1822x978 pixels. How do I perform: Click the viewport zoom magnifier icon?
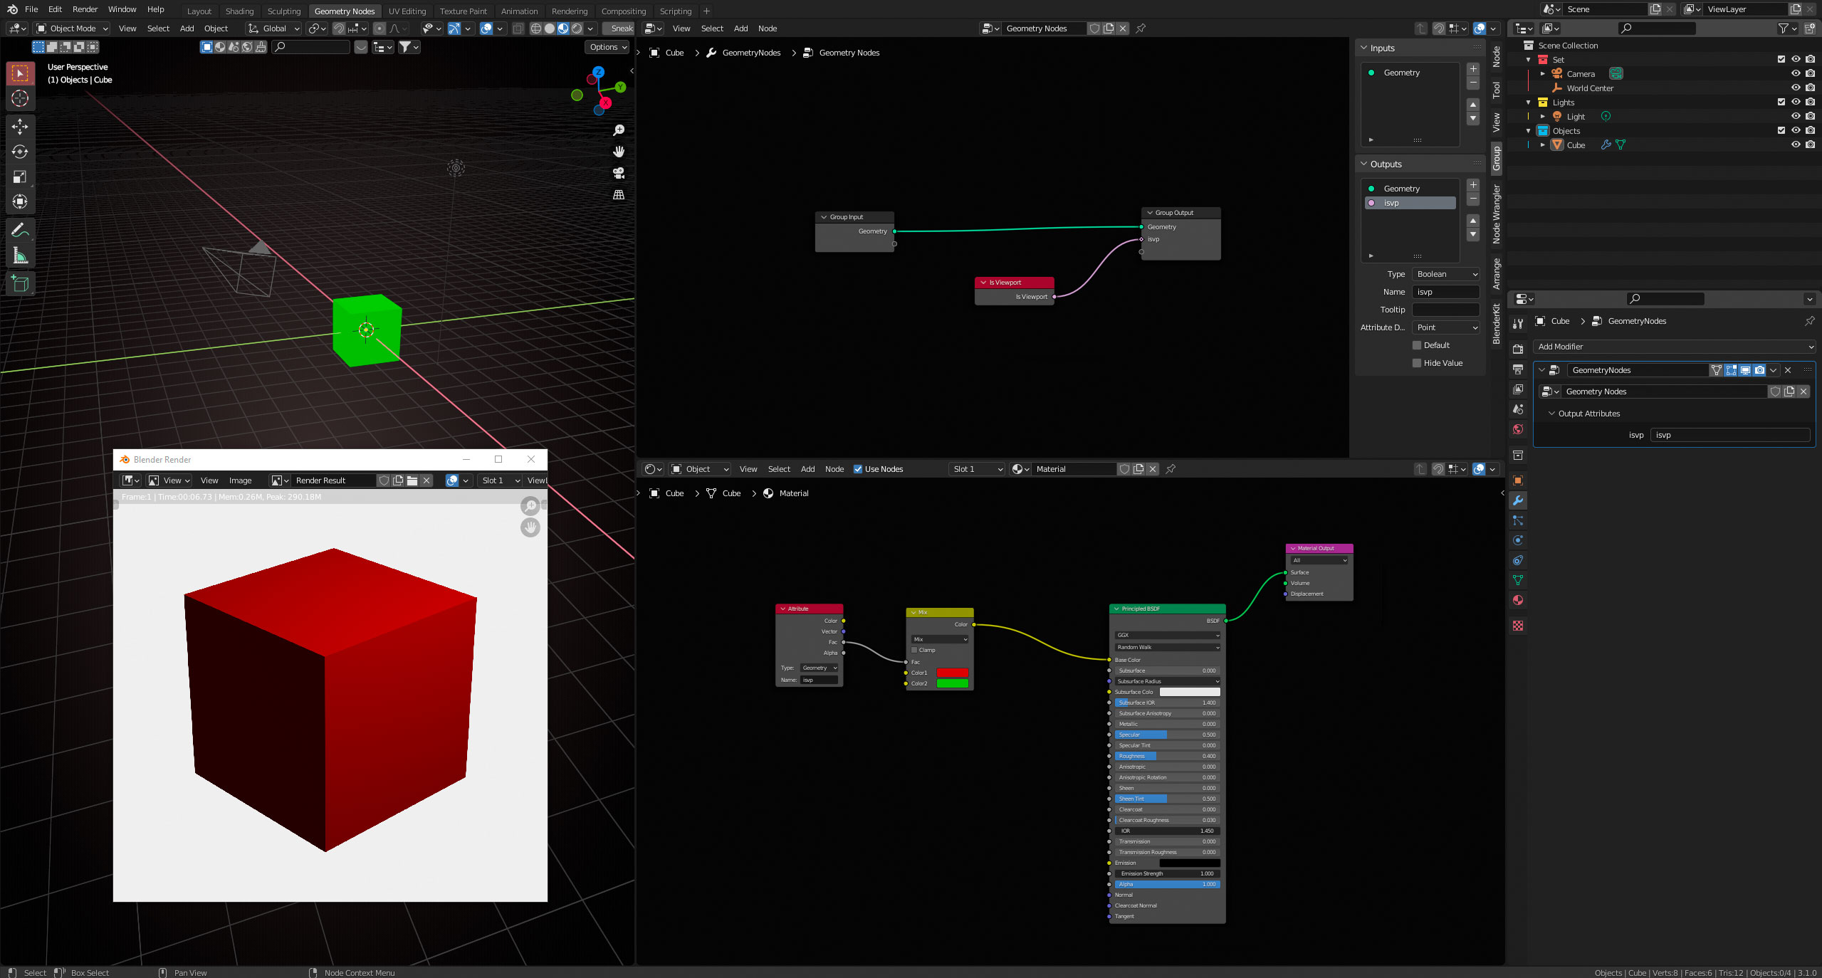click(x=619, y=130)
